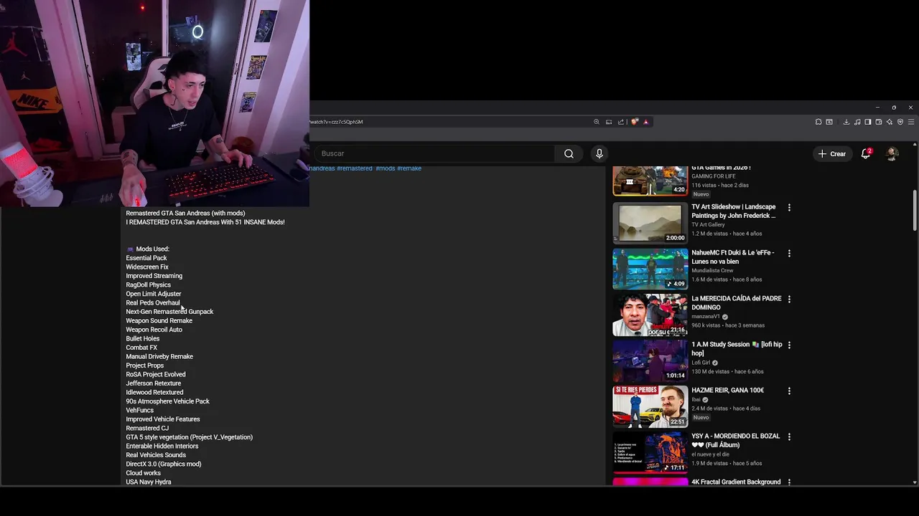Open options menu for HAZME REIR video

tap(789, 391)
